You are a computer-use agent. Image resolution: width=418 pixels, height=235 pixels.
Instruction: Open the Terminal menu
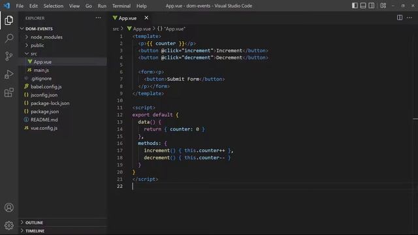(121, 6)
